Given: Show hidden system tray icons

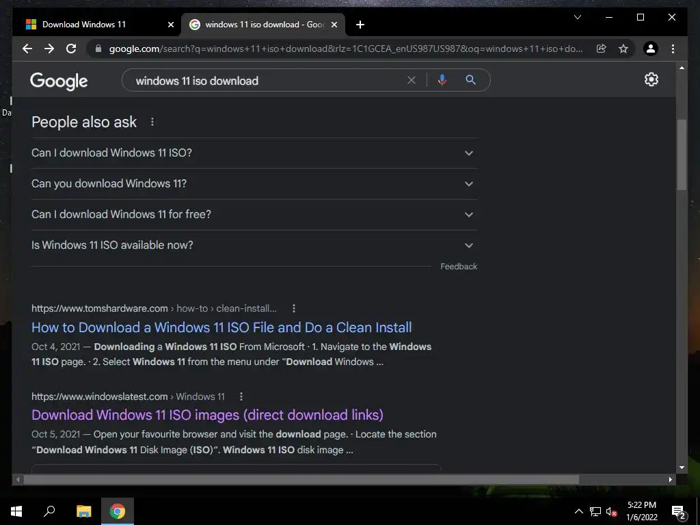Looking at the screenshot, I should pyautogui.click(x=578, y=511).
